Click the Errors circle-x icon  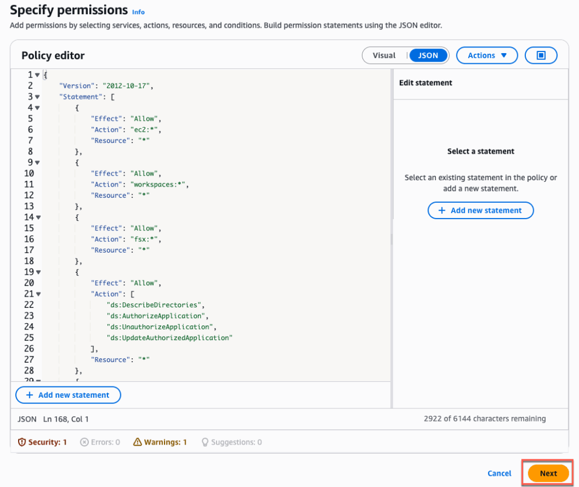point(84,442)
